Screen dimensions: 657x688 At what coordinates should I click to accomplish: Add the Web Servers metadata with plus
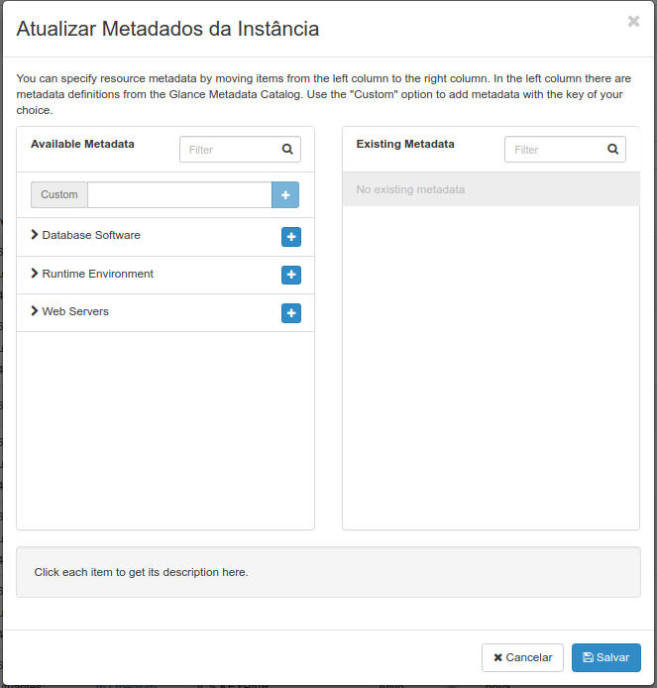pos(290,313)
